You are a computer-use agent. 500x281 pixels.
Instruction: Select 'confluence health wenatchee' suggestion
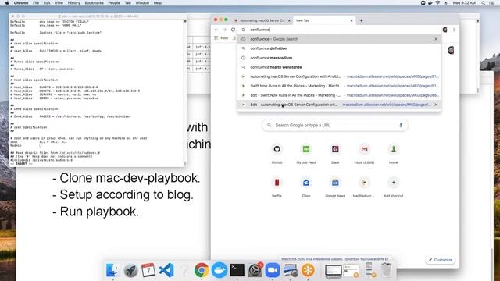click(x=339, y=67)
